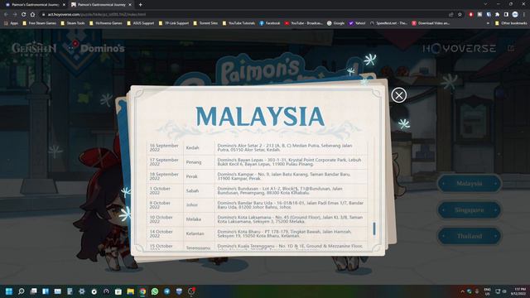The height and width of the screenshot is (298, 530).
Task: Click the icon beside the HoYoverse logo
Action: point(511,48)
